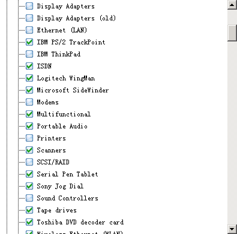This screenshot has height=234, width=237.
Task: Select the IBM ThinkPad label
Action: [59, 54]
